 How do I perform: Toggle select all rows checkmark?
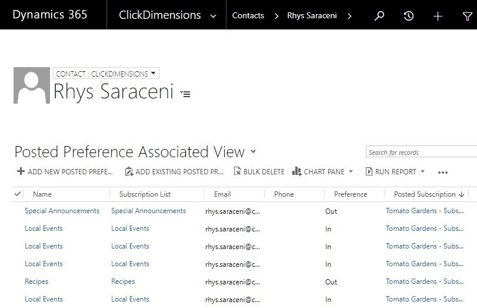18,194
